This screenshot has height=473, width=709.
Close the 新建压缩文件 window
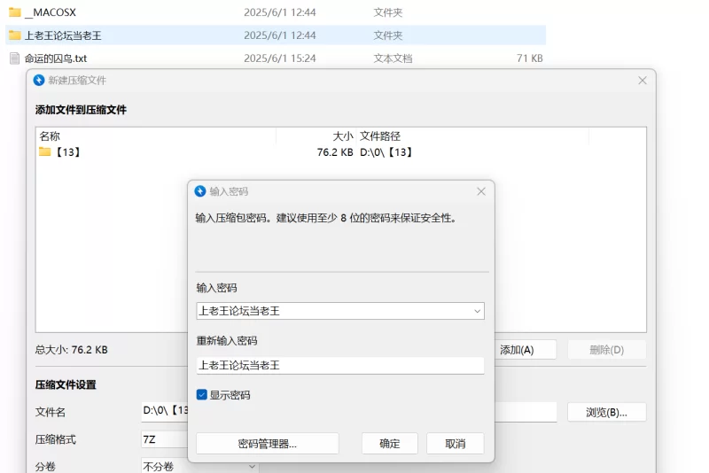(643, 81)
